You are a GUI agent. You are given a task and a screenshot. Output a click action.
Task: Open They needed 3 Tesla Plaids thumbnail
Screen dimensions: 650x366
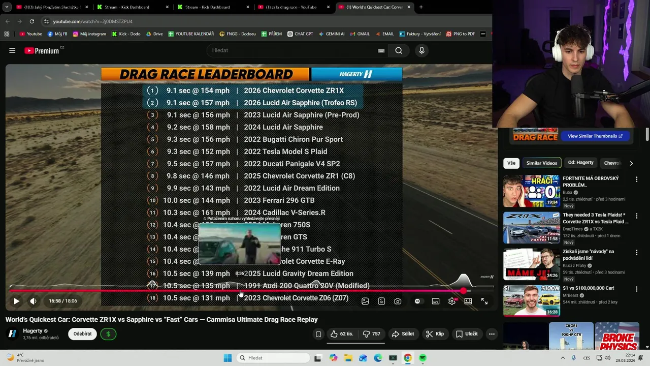pyautogui.click(x=532, y=228)
